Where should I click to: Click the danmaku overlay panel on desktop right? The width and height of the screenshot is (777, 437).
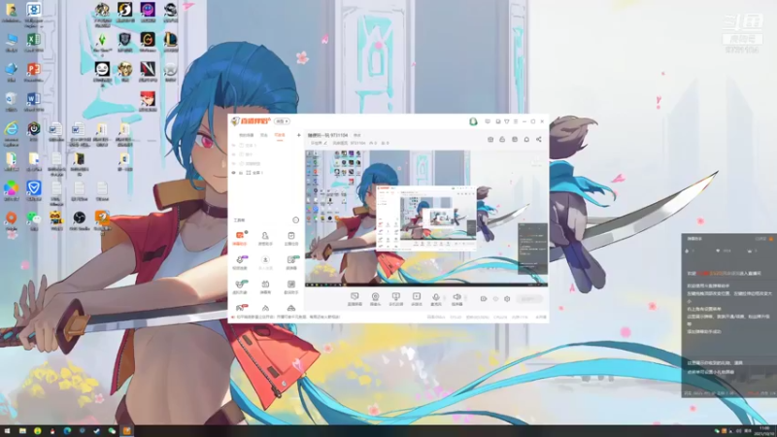pos(729,315)
